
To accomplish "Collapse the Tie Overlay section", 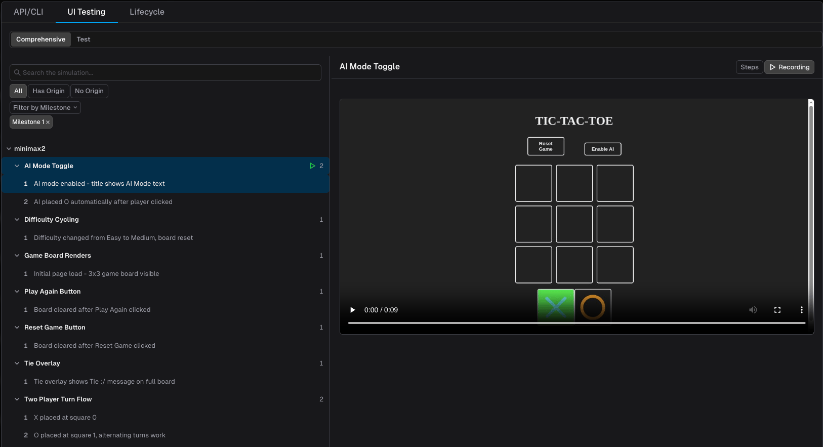I will [17, 363].
